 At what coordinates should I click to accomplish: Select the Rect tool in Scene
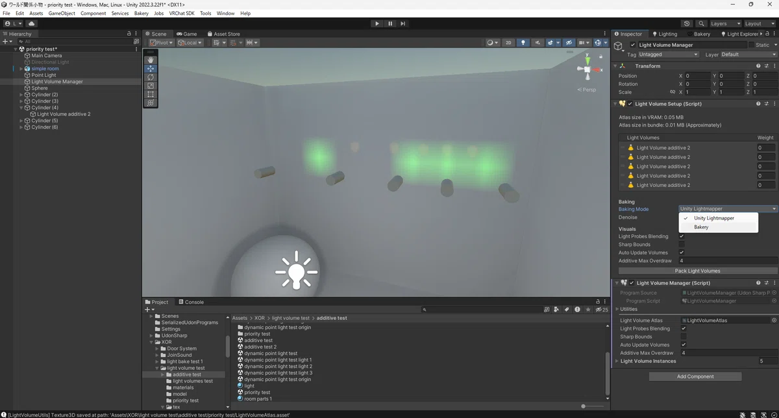tap(151, 94)
